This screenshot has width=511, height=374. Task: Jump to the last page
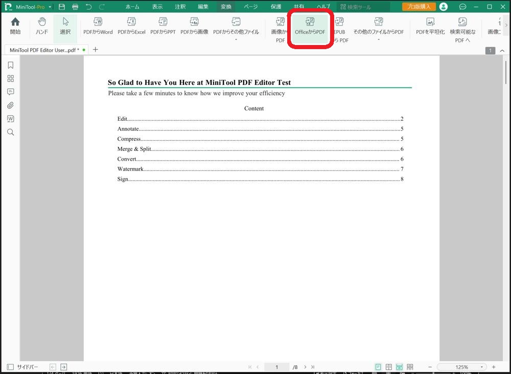point(313,367)
